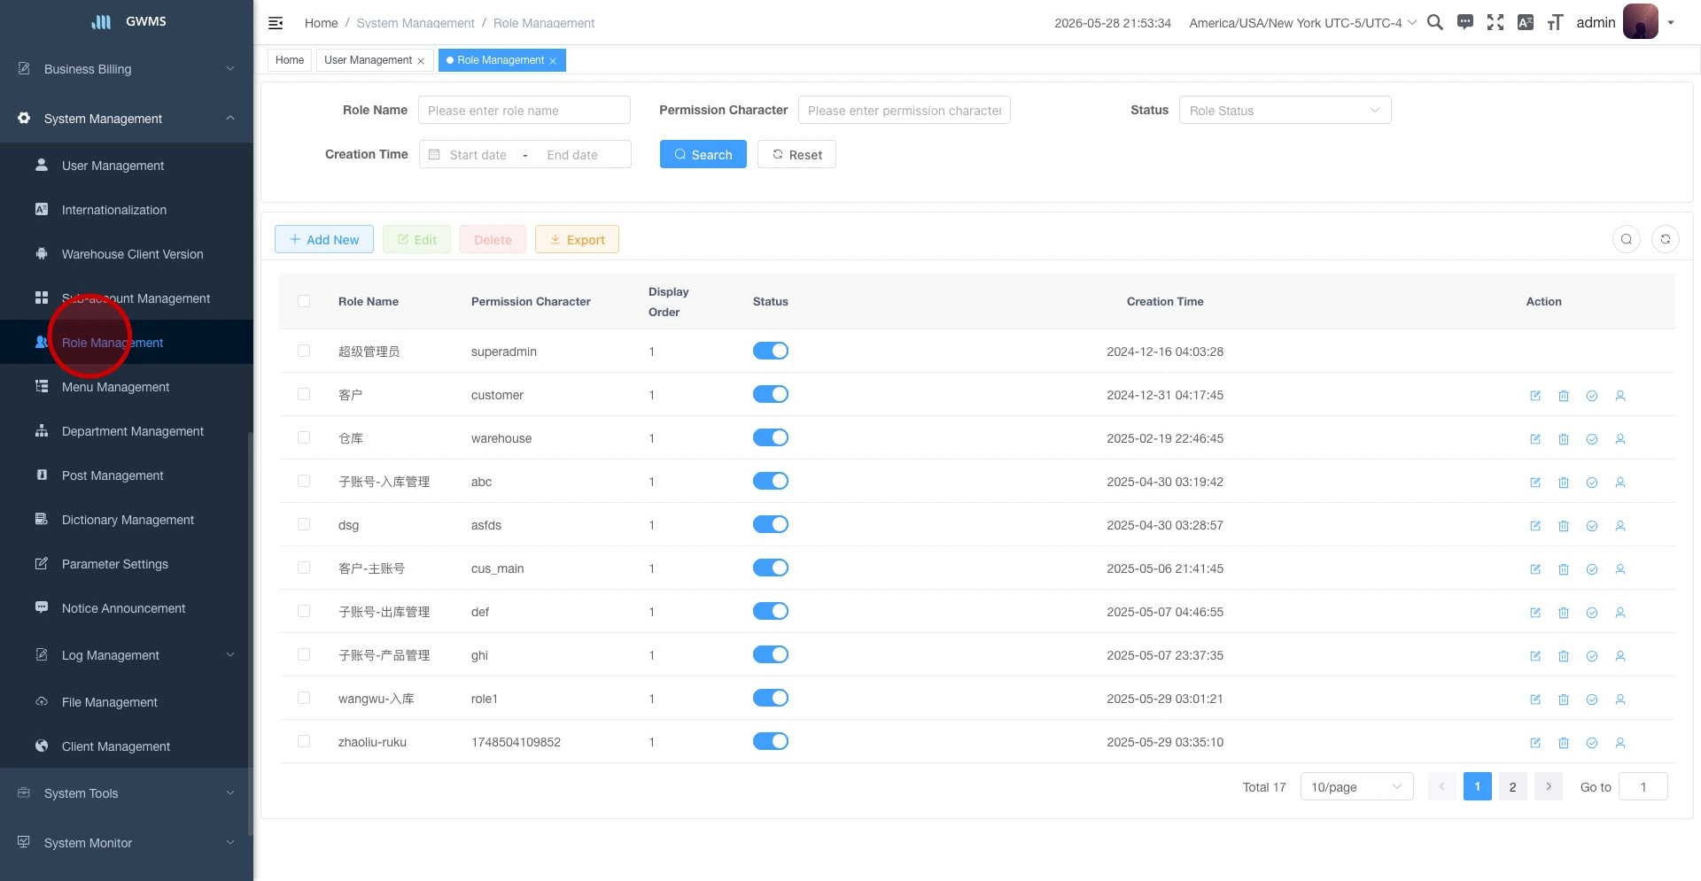Expand the Business Billing menu
Screen dimensions: 1701x881
pos(127,69)
